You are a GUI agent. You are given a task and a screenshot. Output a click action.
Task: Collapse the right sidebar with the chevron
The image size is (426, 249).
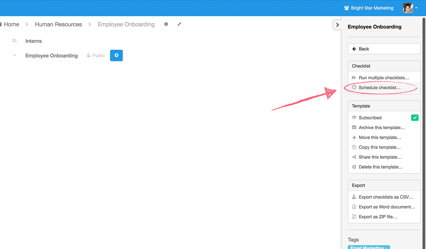coord(337,25)
